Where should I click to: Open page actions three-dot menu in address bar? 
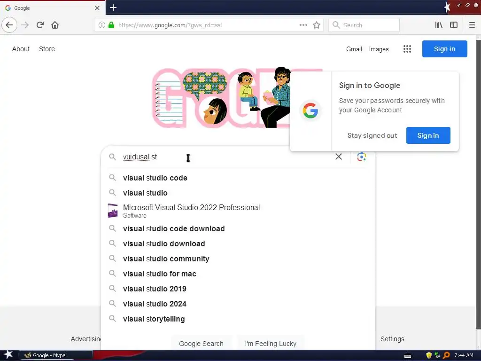[x=303, y=25]
